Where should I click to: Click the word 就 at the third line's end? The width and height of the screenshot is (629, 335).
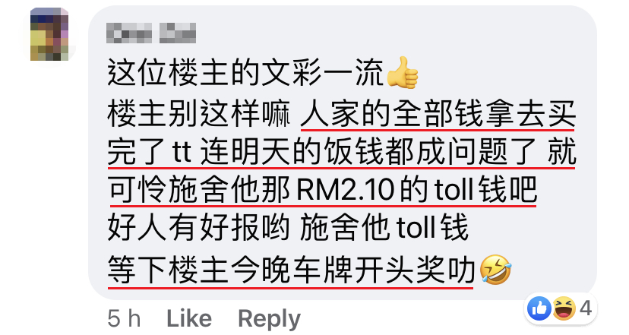tap(562, 152)
